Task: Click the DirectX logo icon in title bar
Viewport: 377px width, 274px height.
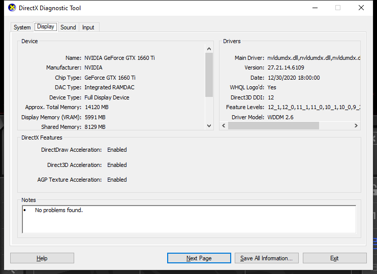Action: pyautogui.click(x=12, y=8)
